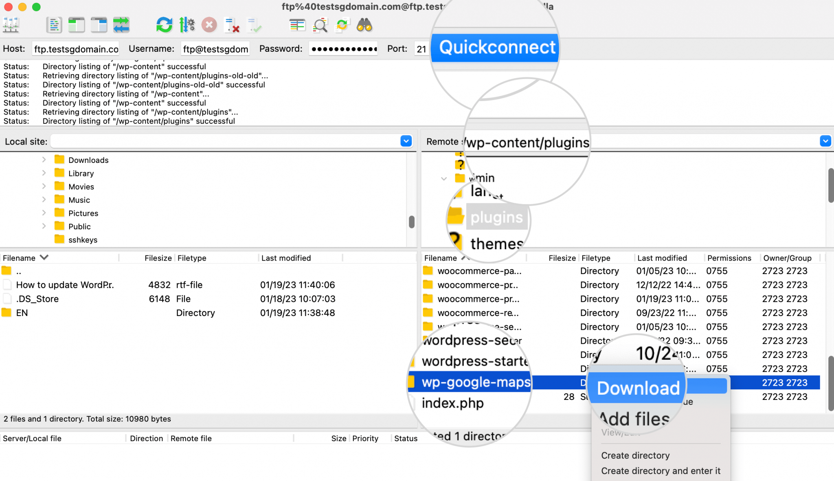Toggle the local directory tree icon
The width and height of the screenshot is (834, 481).
[76, 25]
